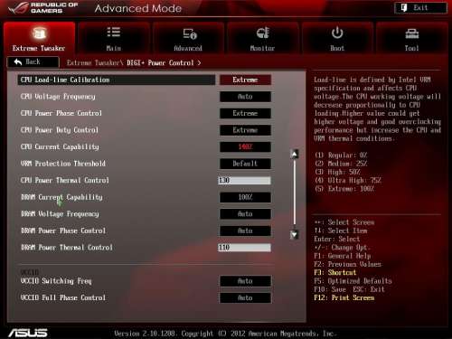The height and width of the screenshot is (339, 452).
Task: Click the Exit door icon
Action: coord(404,8)
